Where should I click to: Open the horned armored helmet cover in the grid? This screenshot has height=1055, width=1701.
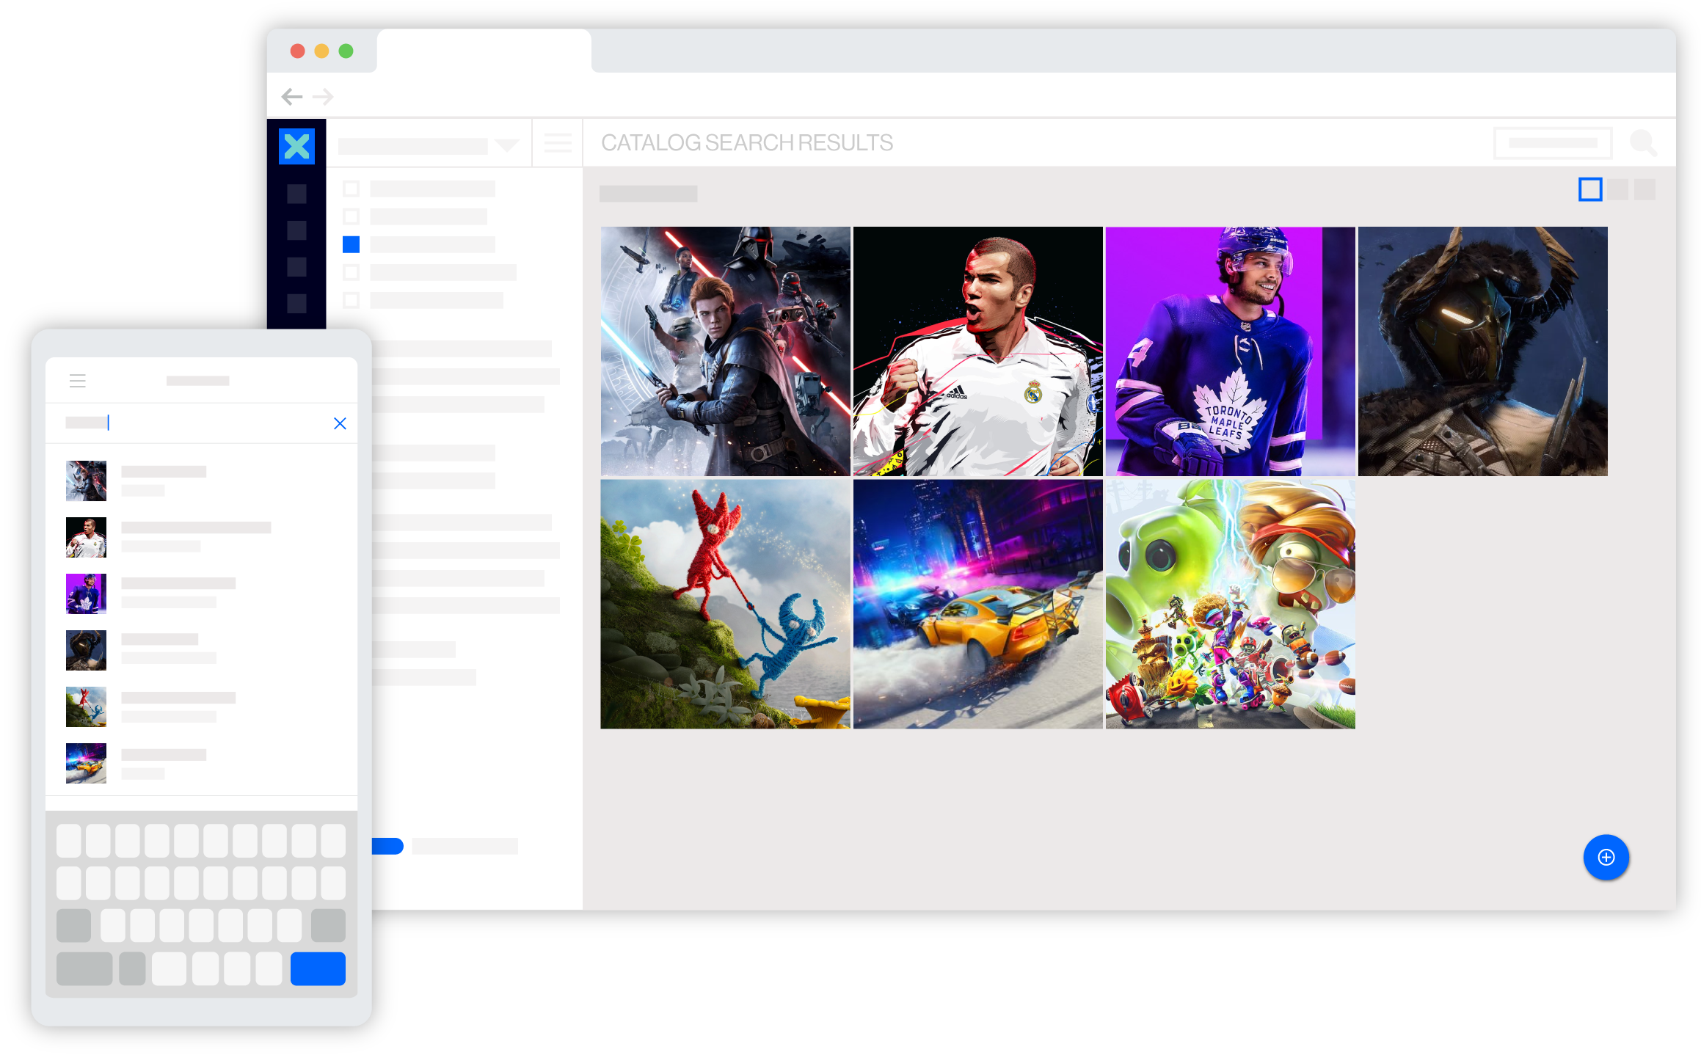pos(1482,351)
